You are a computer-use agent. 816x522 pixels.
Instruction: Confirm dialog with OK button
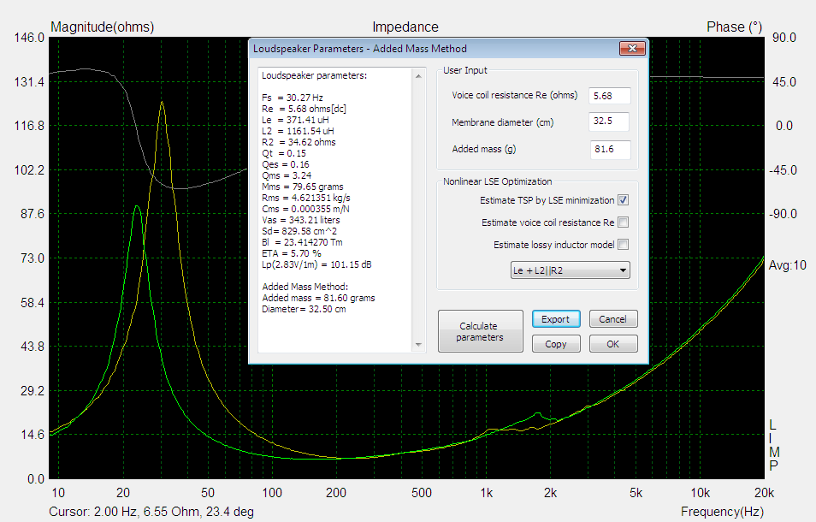pos(613,344)
